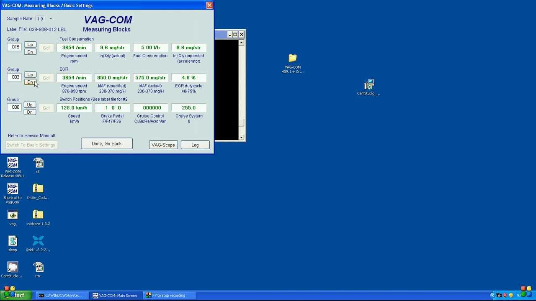This screenshot has width=536, height=301.
Task: Minimize the console window
Action: pyautogui.click(x=229, y=34)
